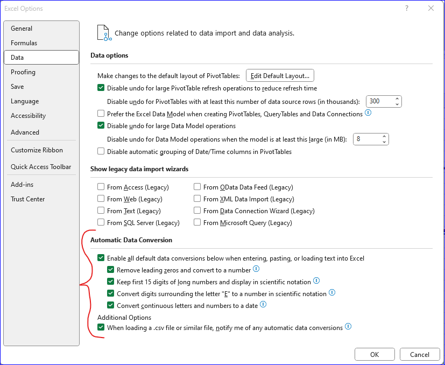Enable From Web (Legacy) wizard
Screen dimensions: 445x365
tap(101, 199)
